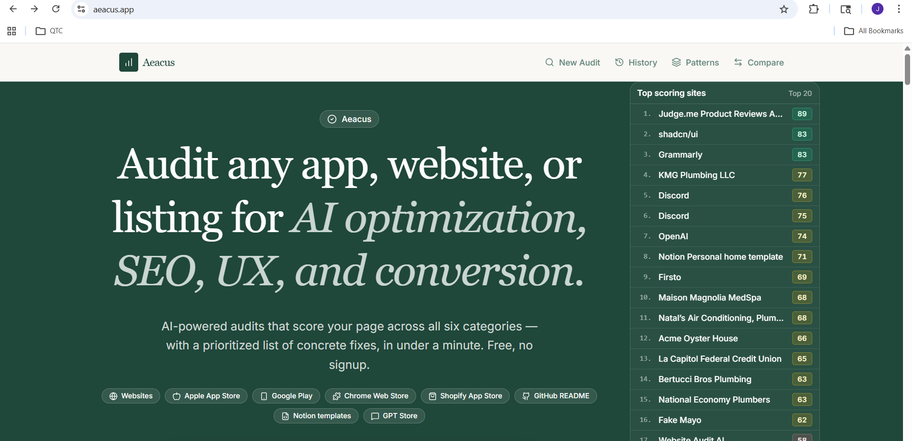The width and height of the screenshot is (912, 441).
Task: Open the user profile avatar J
Action: coord(877,9)
